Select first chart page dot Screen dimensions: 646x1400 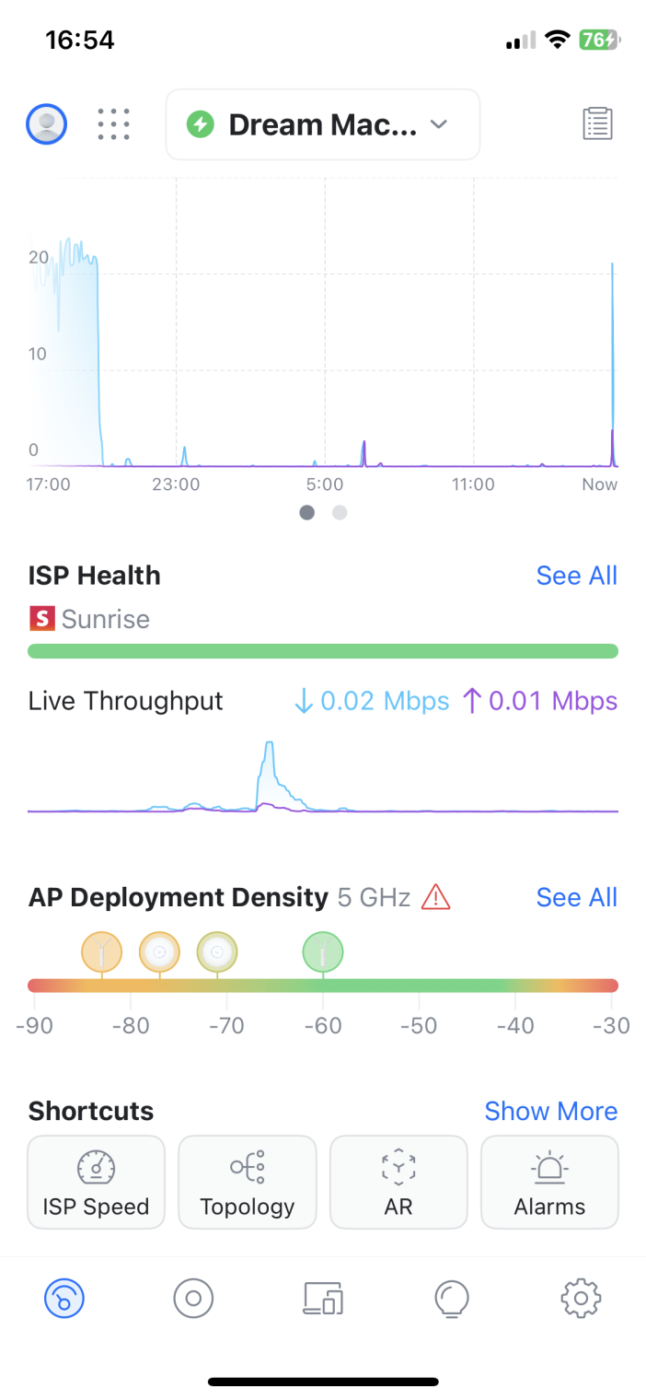[307, 513]
